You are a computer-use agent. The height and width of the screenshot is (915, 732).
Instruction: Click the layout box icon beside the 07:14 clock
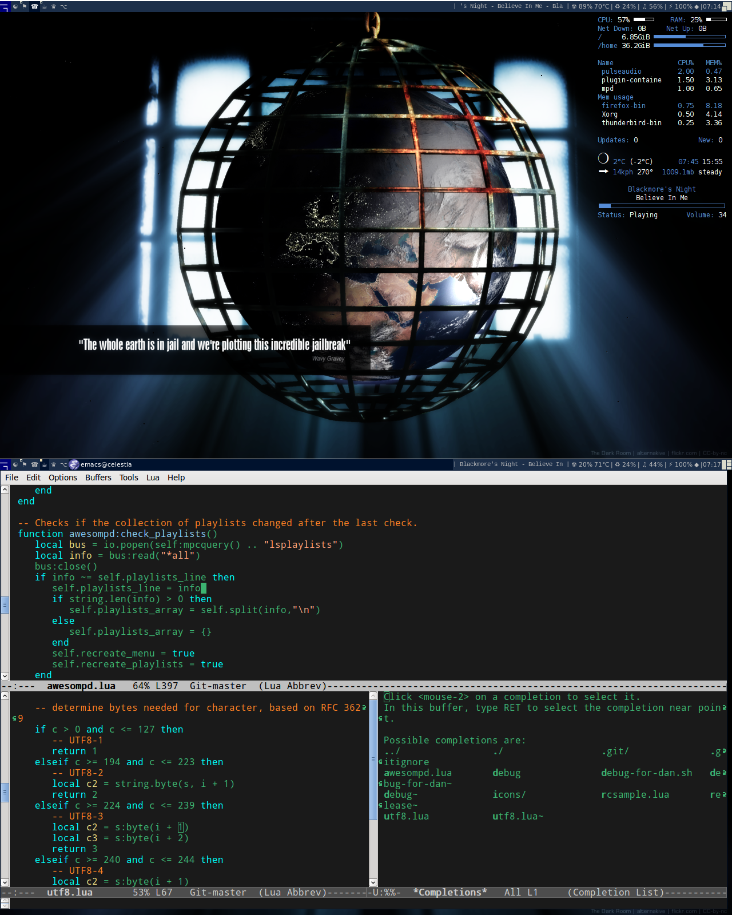[x=727, y=6]
